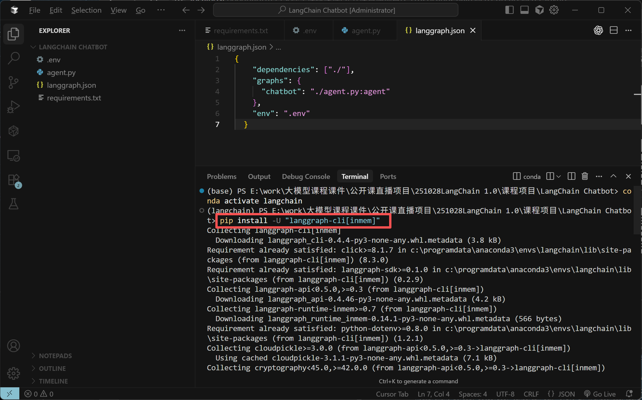Open Cursor settings gear in the title bar

coord(554,10)
